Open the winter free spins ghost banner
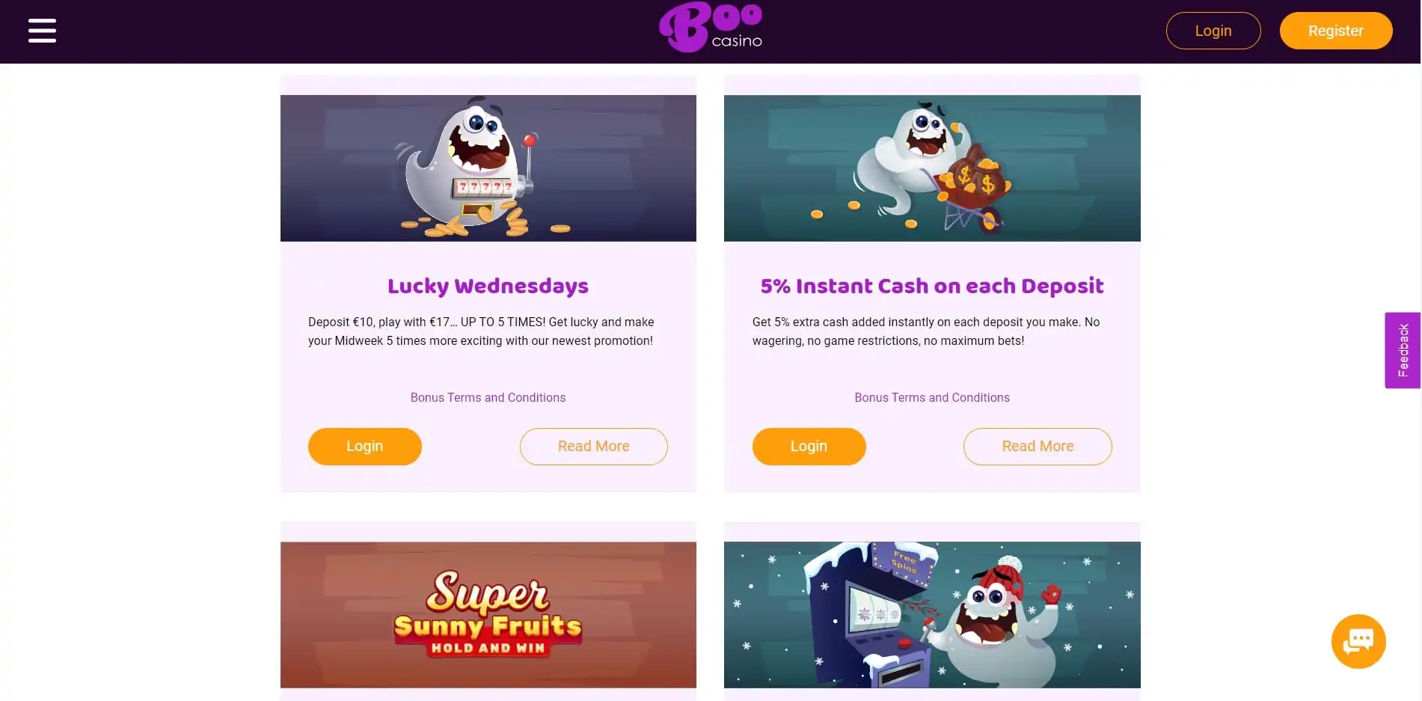The height and width of the screenshot is (701, 1422). (932, 615)
